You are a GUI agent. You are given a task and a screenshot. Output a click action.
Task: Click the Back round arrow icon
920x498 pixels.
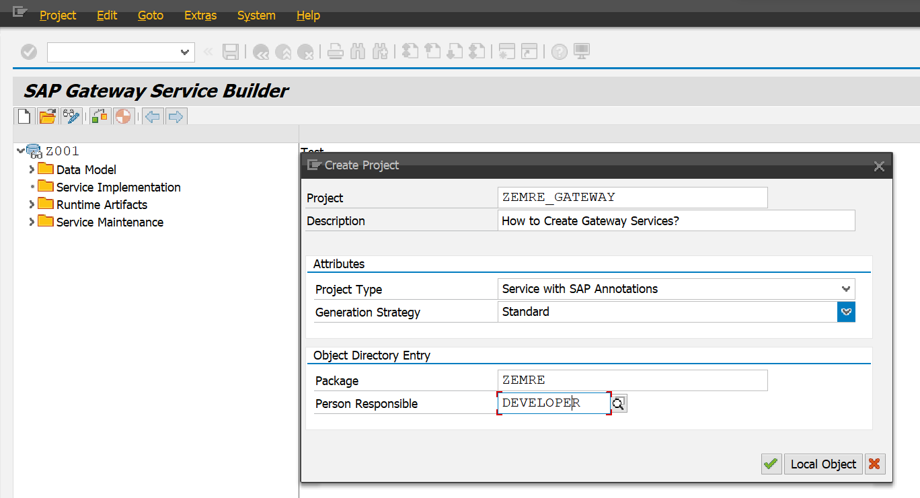pos(260,52)
